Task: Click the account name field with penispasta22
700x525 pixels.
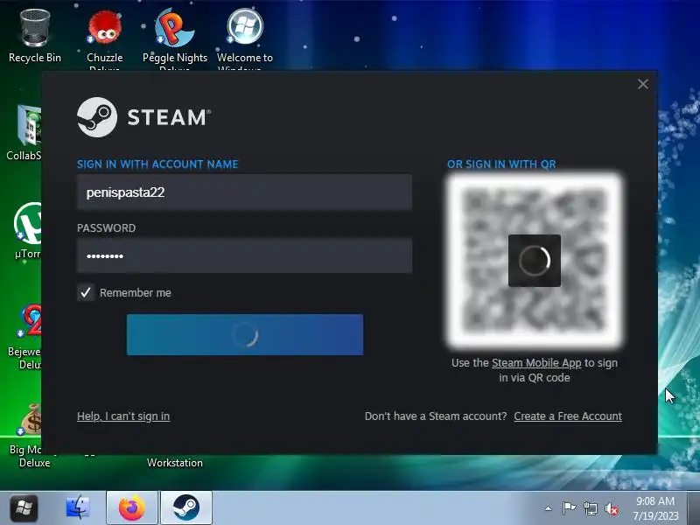Action: click(244, 192)
